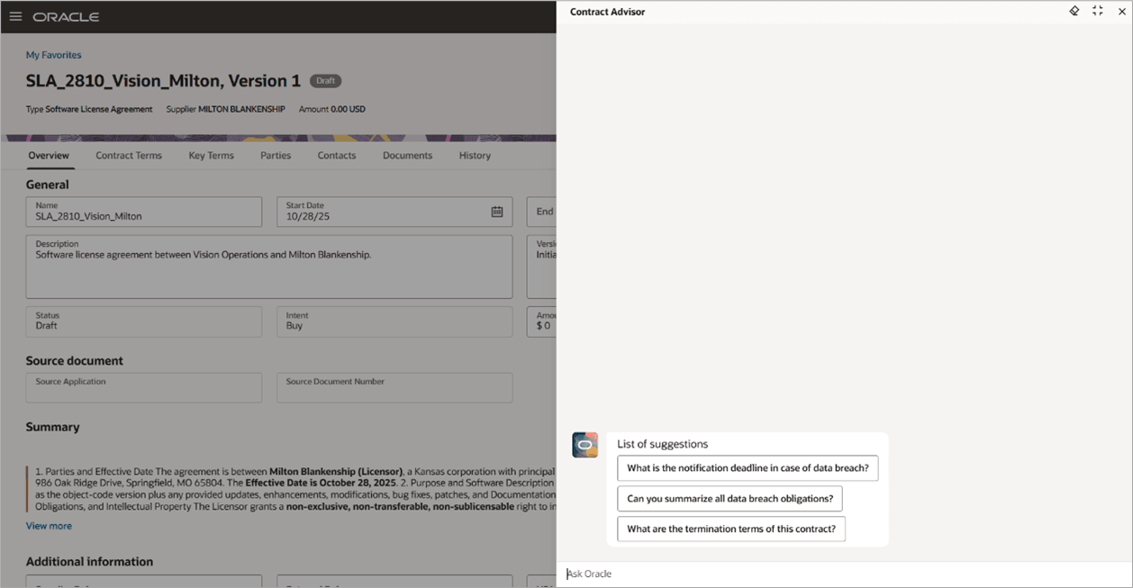Click the Draft status badge
This screenshot has width=1133, height=588.
[x=325, y=80]
